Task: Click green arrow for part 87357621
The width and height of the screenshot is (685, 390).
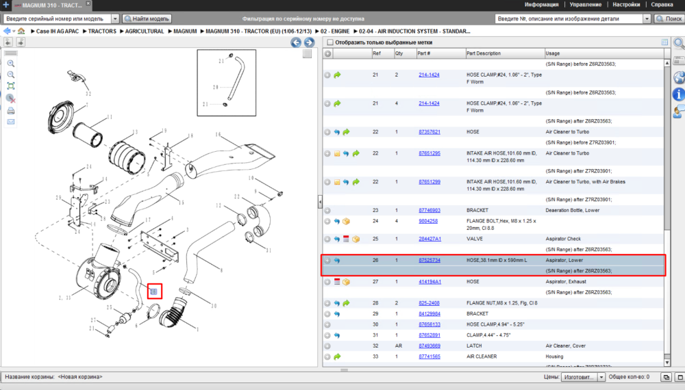Action: [x=347, y=132]
